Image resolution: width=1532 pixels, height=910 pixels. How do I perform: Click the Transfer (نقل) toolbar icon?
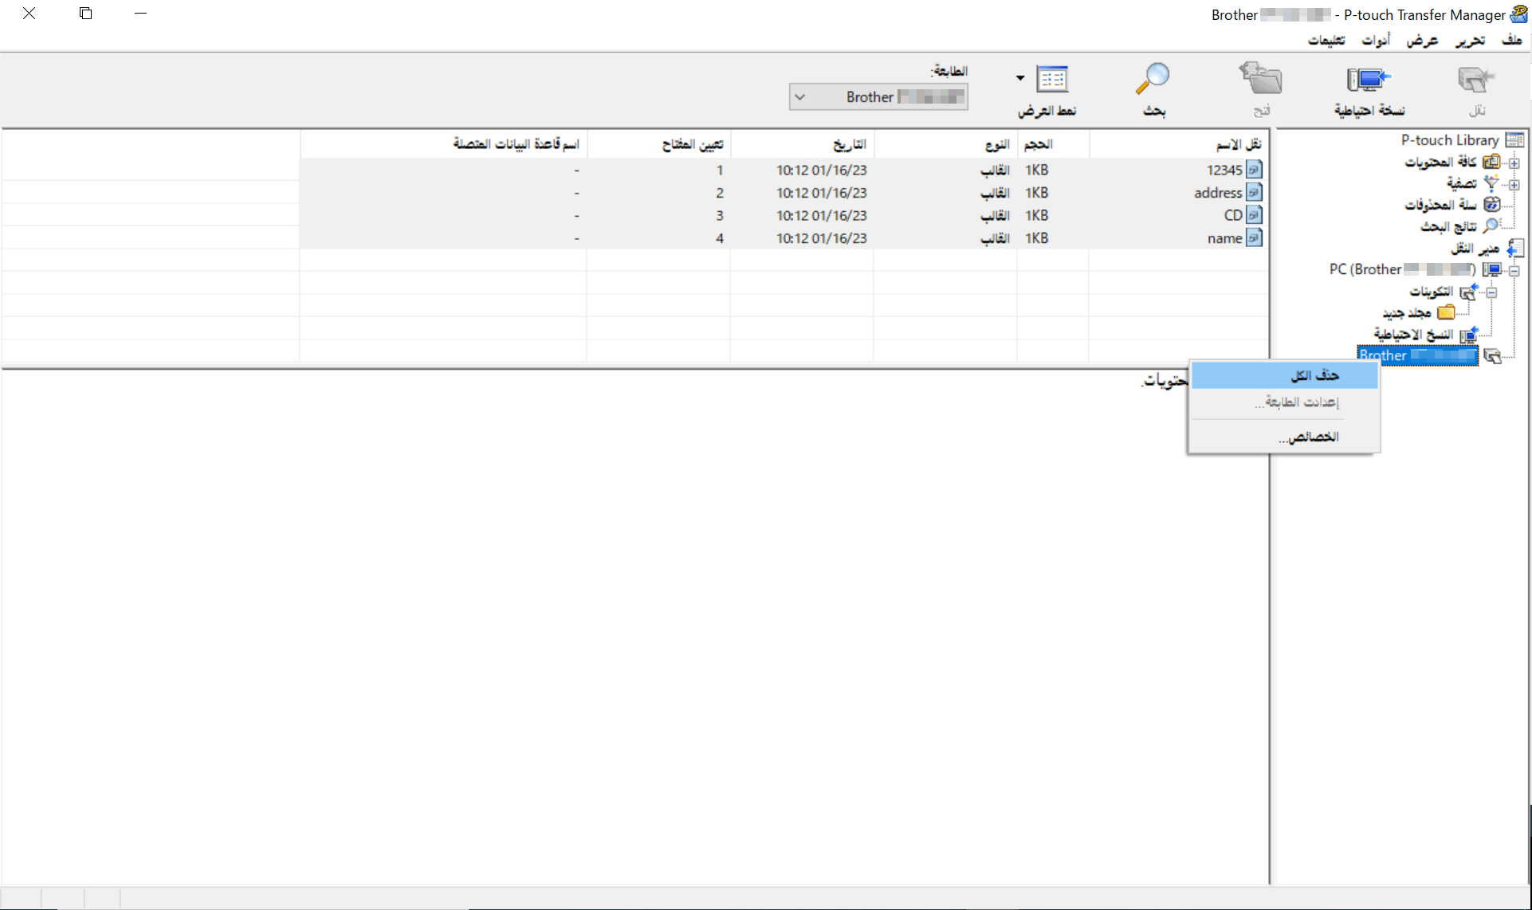[x=1475, y=80]
